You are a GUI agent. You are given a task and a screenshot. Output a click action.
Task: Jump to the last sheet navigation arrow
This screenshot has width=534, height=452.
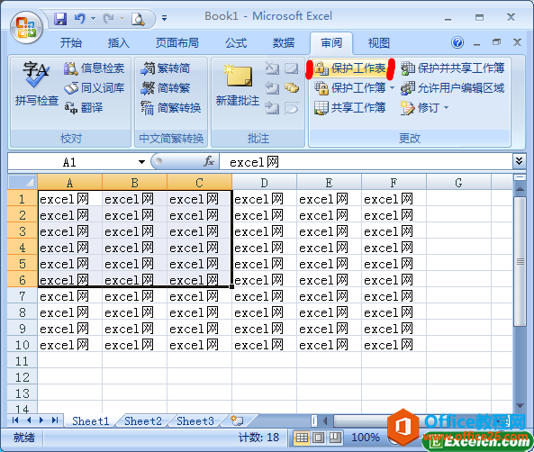click(x=55, y=420)
